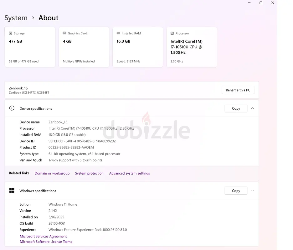This screenshot has width=293, height=250.
Task: Maximize the Settings window
Action: 261,3
